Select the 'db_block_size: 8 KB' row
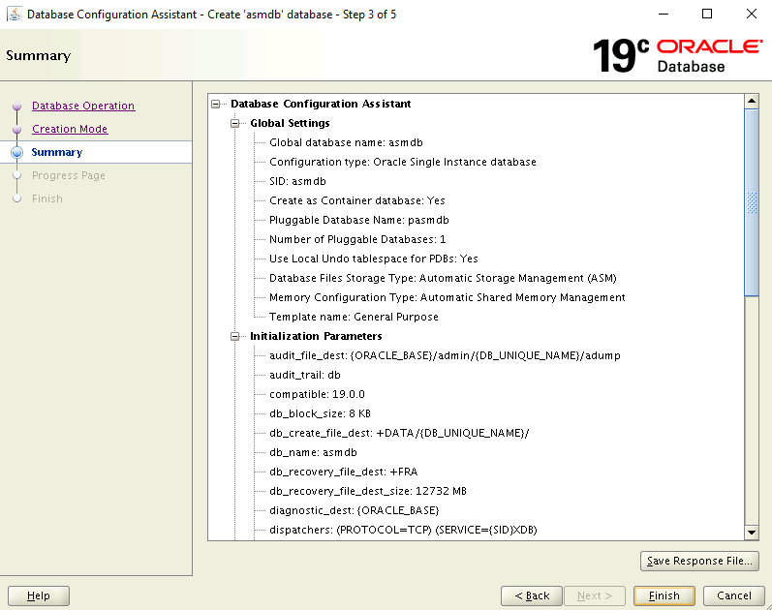Screen dimensions: 772x610 click(x=320, y=413)
